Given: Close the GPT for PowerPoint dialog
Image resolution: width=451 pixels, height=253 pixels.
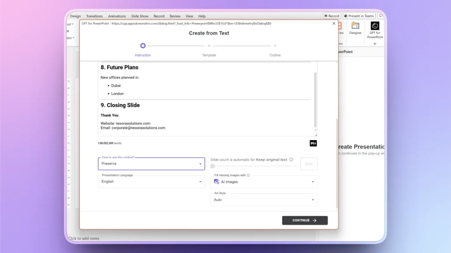Looking at the screenshot, I should pyautogui.click(x=334, y=24).
